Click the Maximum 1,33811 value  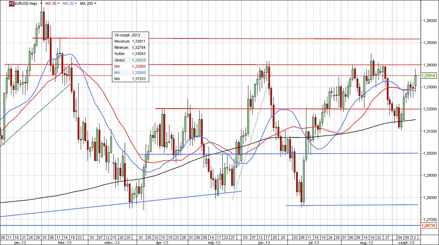click(139, 41)
